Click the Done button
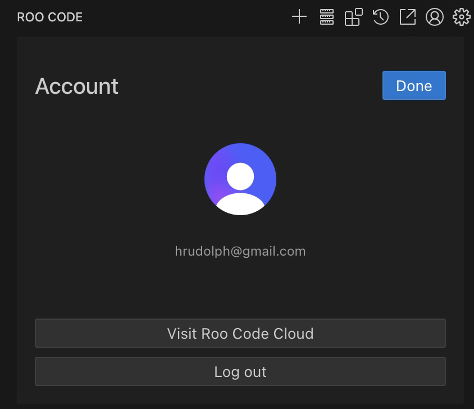The height and width of the screenshot is (409, 474). (414, 85)
